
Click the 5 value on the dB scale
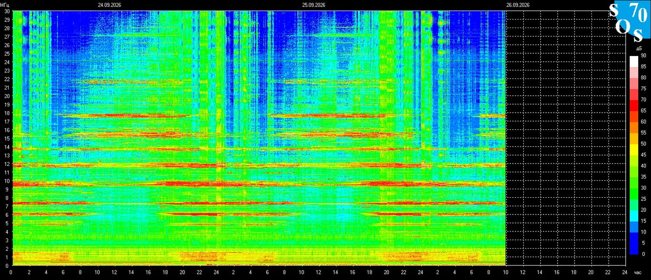pyautogui.click(x=643, y=243)
